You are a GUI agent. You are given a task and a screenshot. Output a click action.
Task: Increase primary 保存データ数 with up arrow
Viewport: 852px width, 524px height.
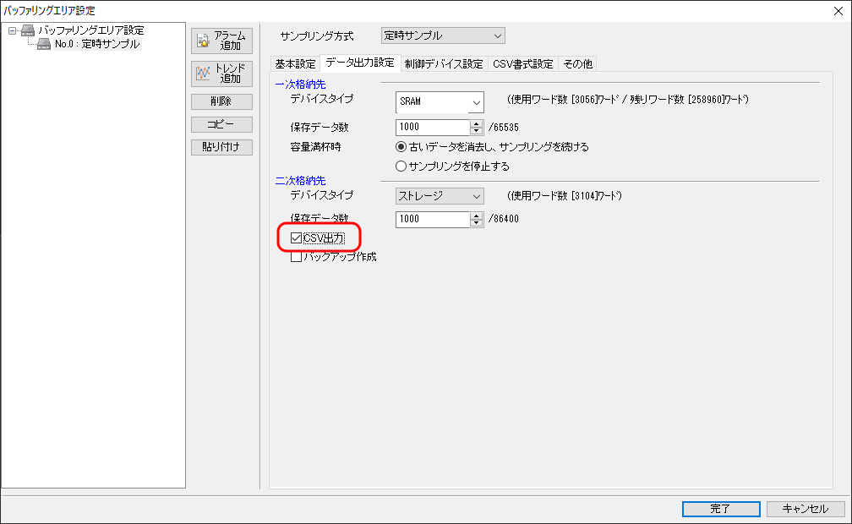click(x=476, y=123)
